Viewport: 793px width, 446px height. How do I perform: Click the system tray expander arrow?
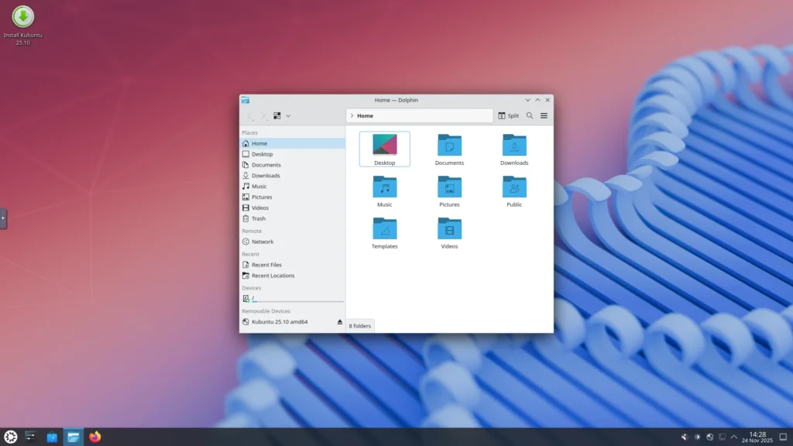[x=734, y=437]
